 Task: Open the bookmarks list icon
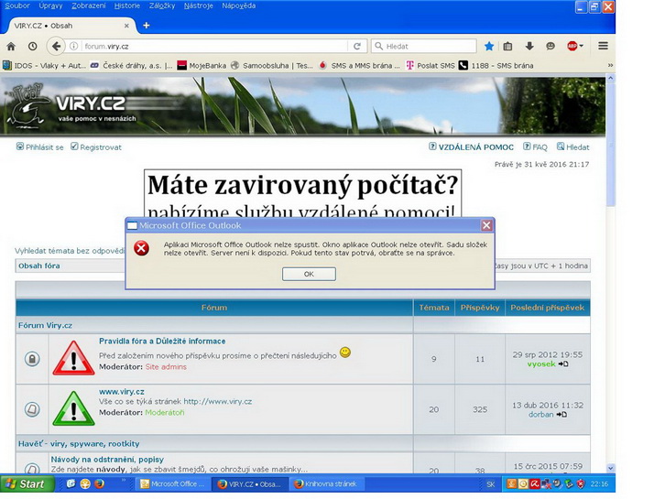click(x=507, y=46)
